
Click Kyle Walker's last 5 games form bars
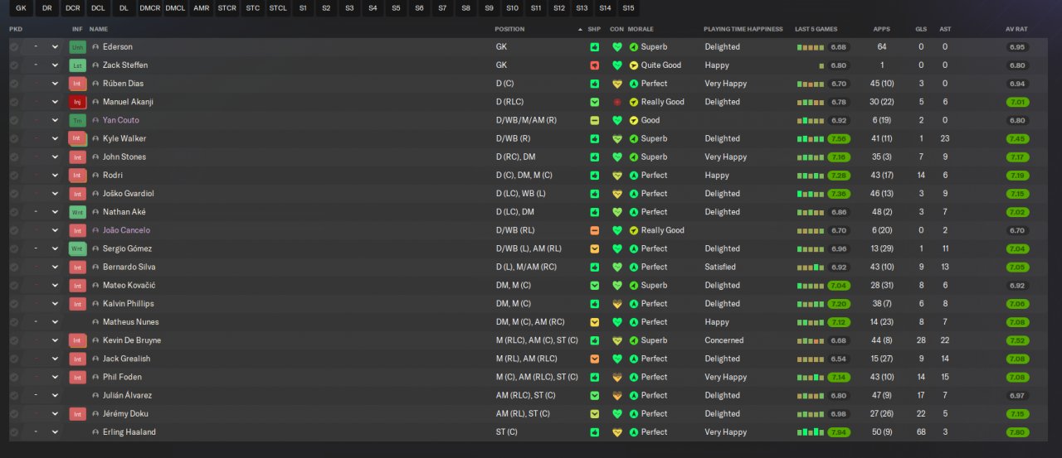click(811, 139)
